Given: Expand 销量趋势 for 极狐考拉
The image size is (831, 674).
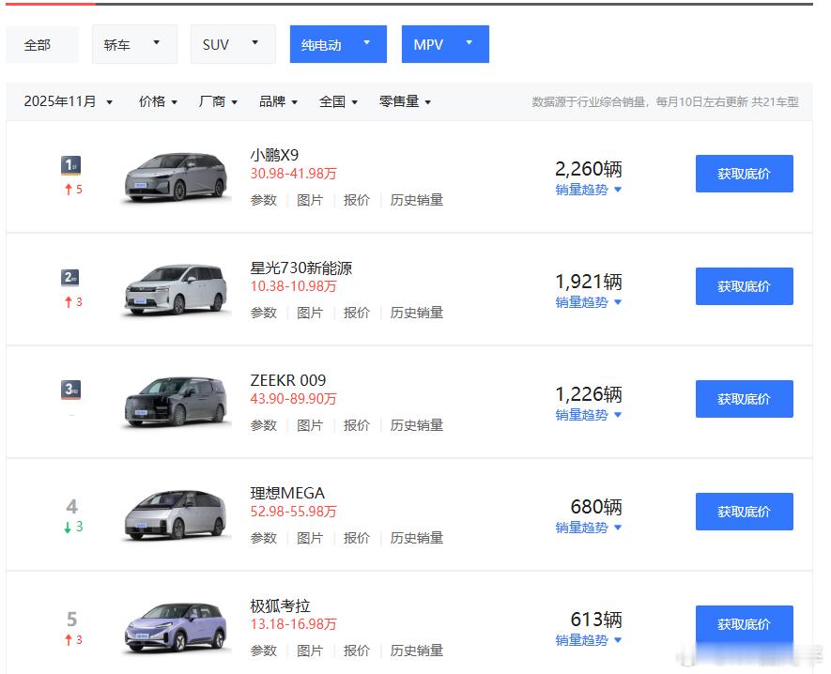Looking at the screenshot, I should 588,640.
